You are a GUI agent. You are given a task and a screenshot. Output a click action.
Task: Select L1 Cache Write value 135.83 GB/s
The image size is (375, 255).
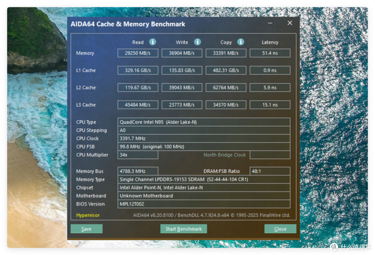pyautogui.click(x=182, y=70)
